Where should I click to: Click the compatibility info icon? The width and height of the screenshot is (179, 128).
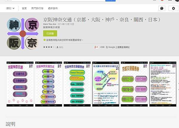(44, 40)
